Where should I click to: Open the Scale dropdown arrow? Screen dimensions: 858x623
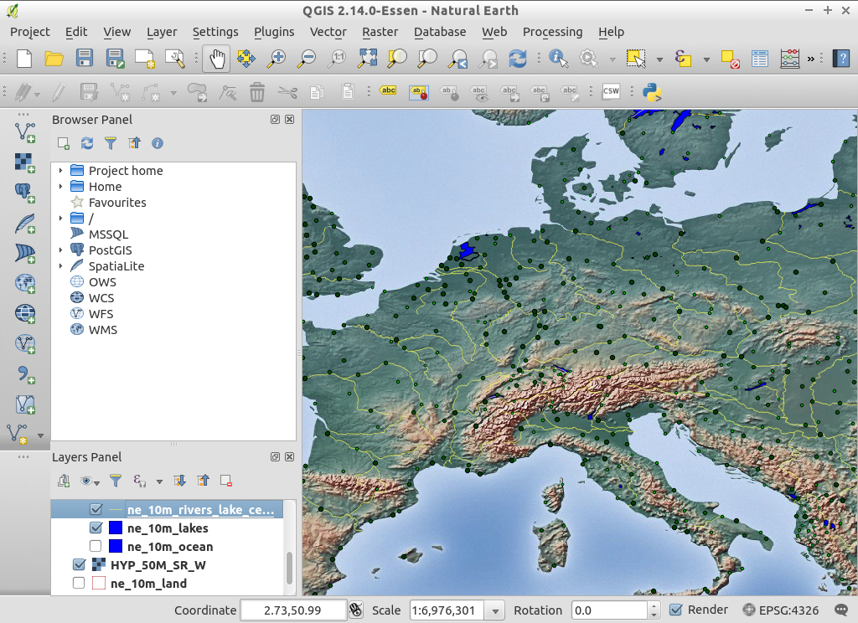tap(495, 610)
